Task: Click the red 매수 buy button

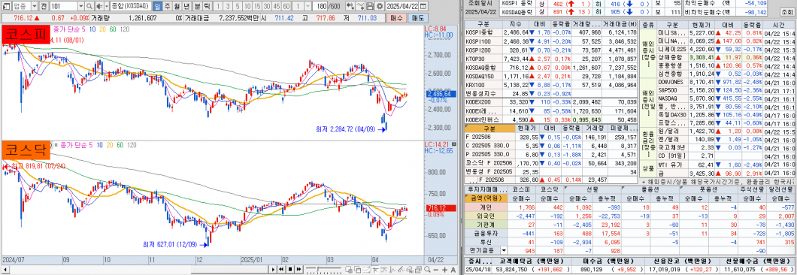Action: point(397,18)
